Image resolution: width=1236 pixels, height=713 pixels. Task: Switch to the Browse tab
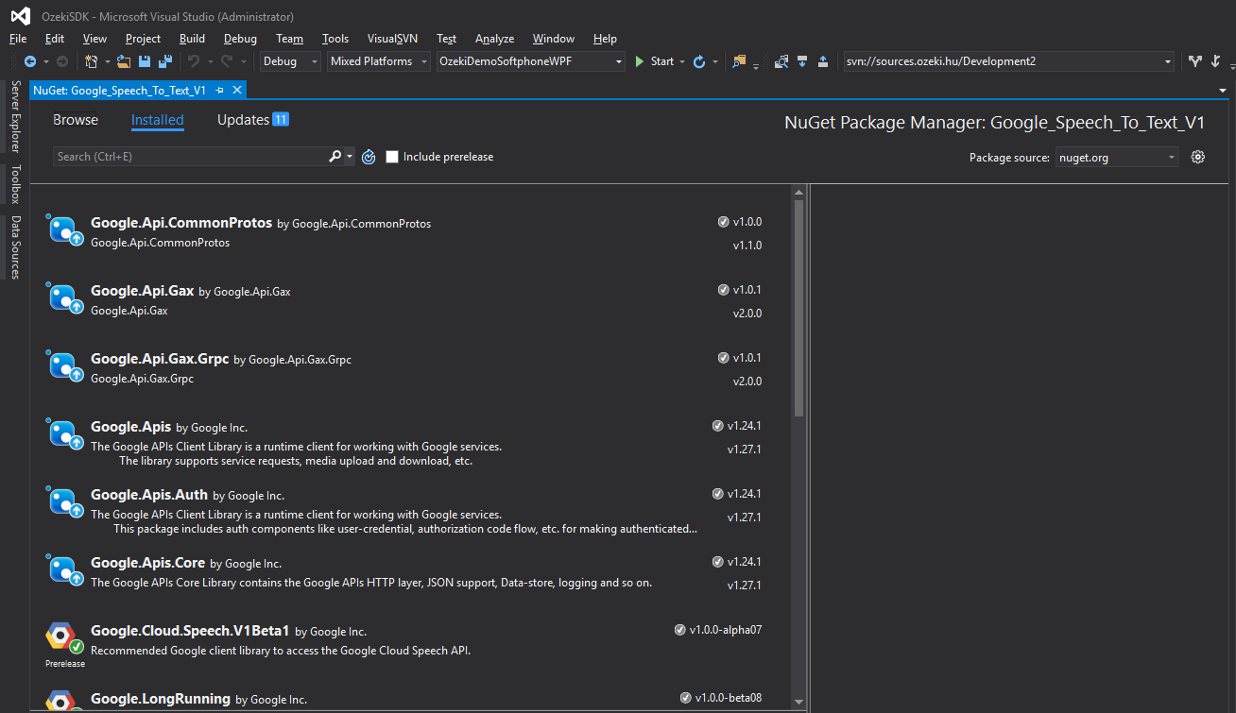[76, 120]
